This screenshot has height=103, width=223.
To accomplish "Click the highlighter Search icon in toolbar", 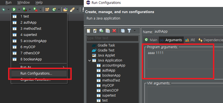I will pos(72,9).
